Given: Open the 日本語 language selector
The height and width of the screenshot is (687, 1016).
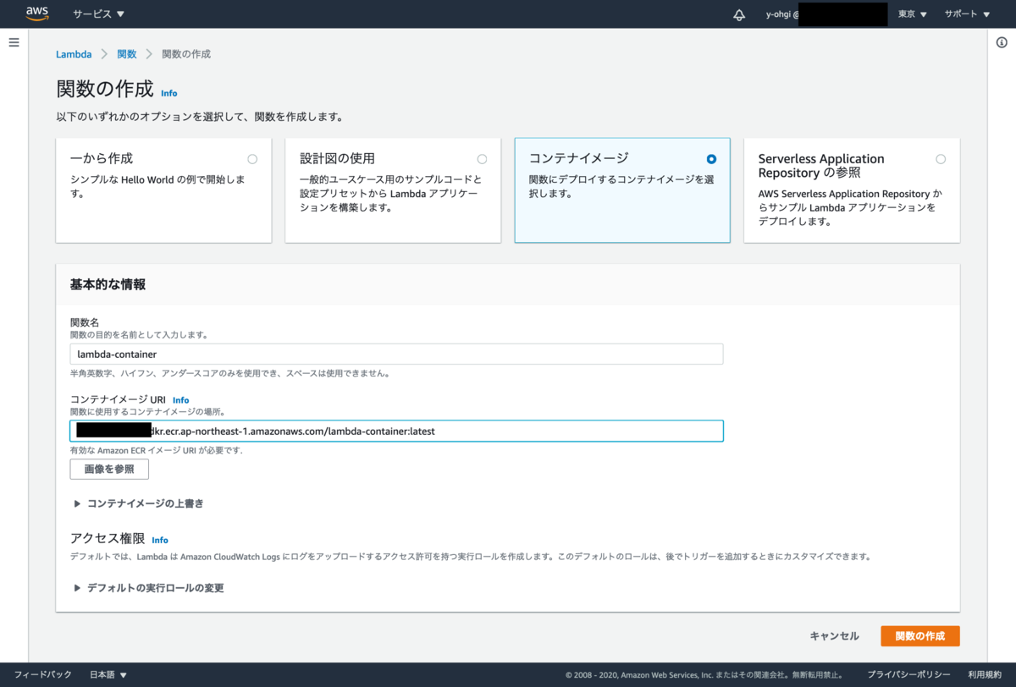Looking at the screenshot, I should (108, 674).
